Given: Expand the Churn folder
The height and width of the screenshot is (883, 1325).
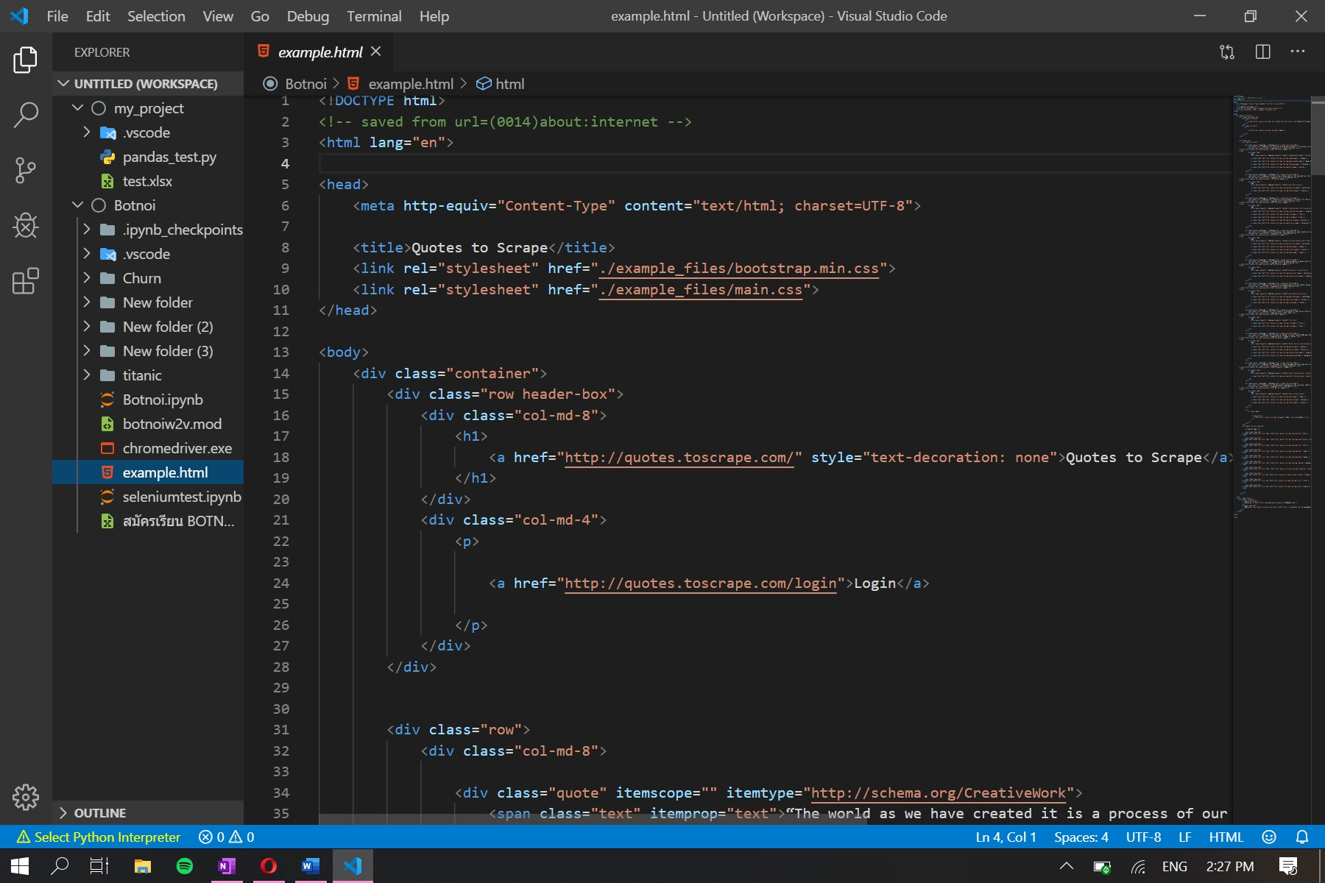Looking at the screenshot, I should click(x=141, y=278).
